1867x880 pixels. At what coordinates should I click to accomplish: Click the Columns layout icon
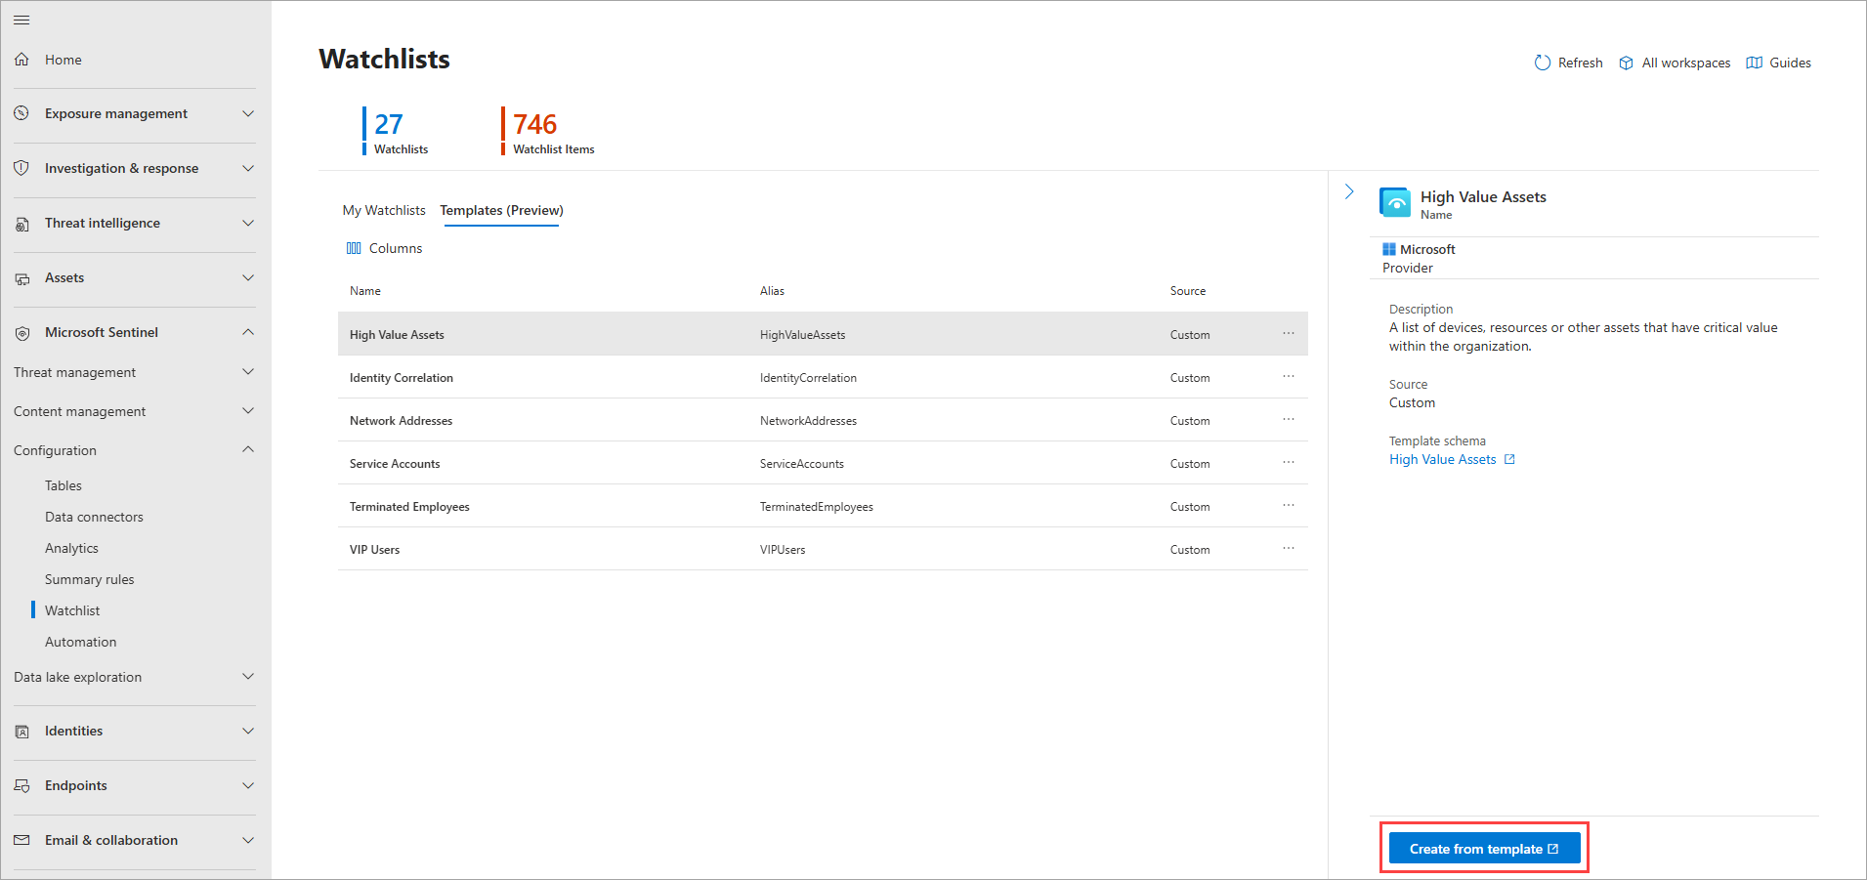pyautogui.click(x=354, y=248)
